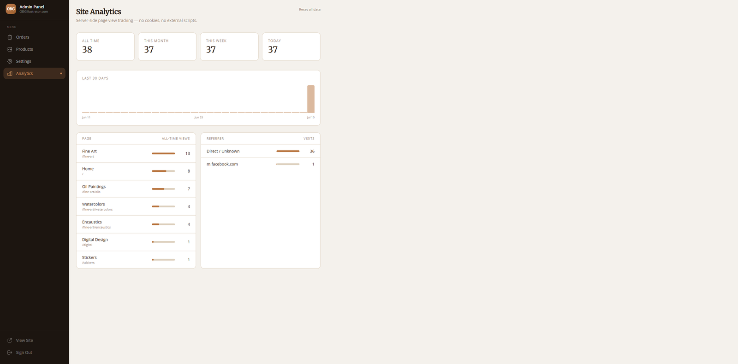The height and width of the screenshot is (364, 738).
Task: Click the Home page row
Action: pos(136,171)
